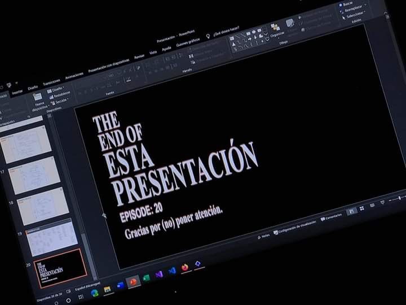This screenshot has width=406, height=305.
Task: Open the Guiones gráficos tab
Action: [188, 43]
